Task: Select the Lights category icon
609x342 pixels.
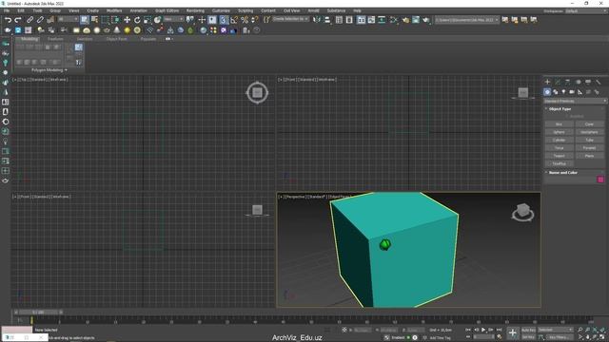Action: pos(563,92)
